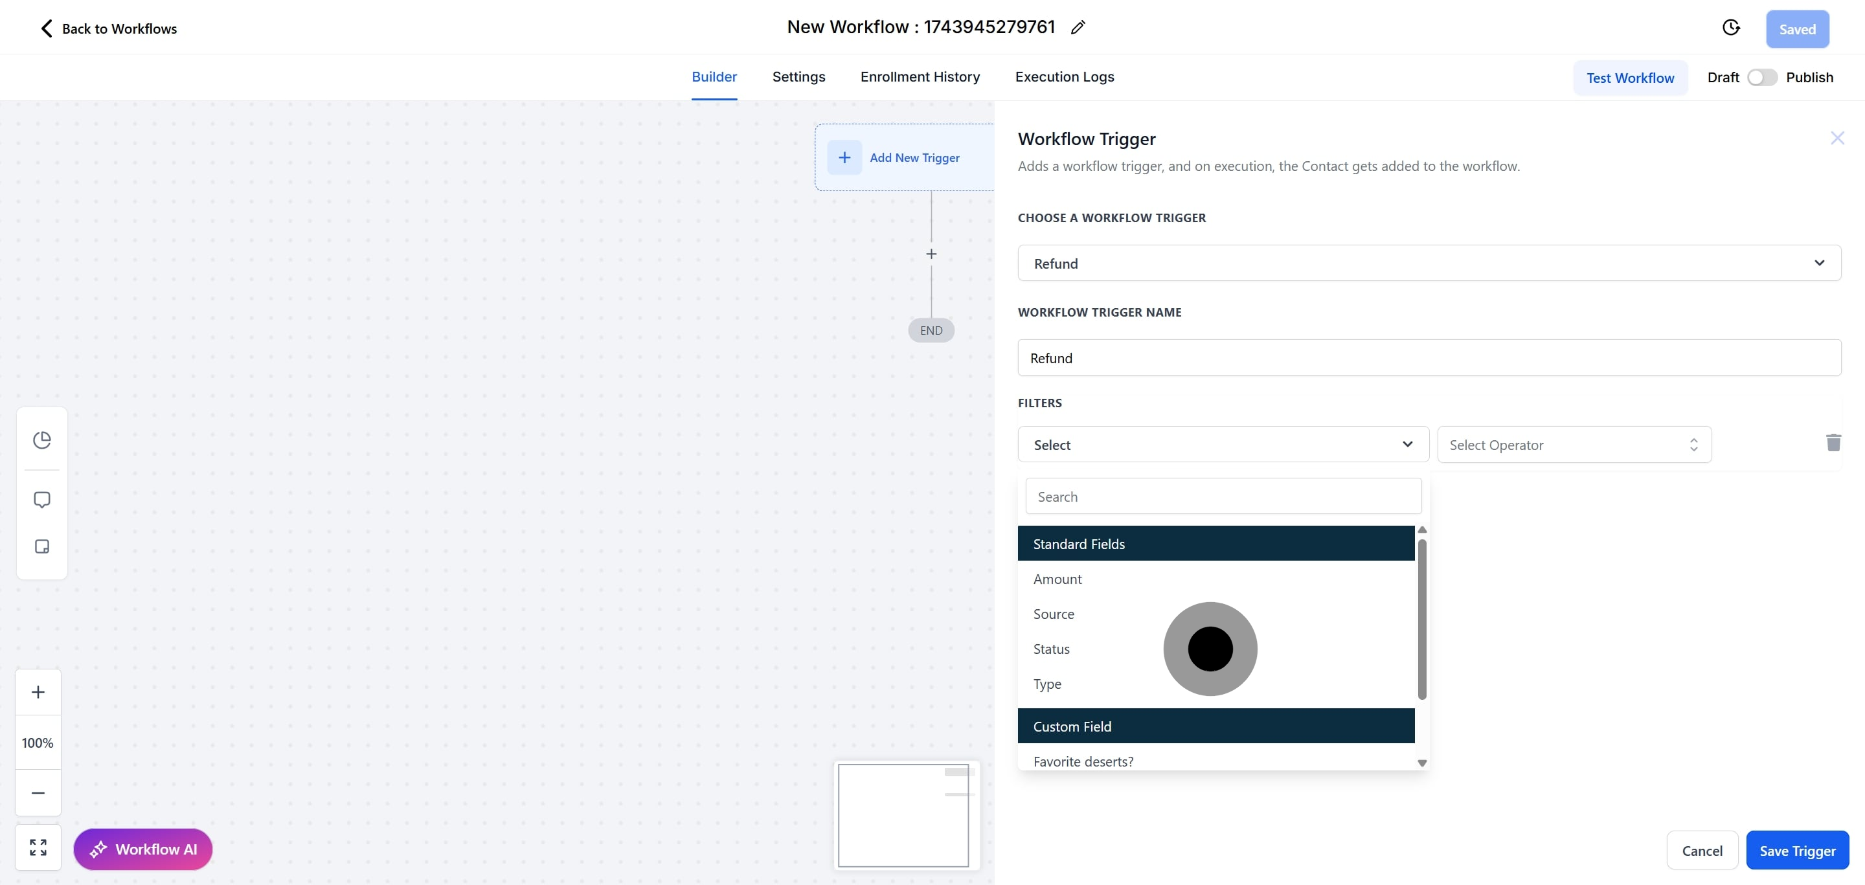
Task: Open comments icon in left toolbar
Action: pos(42,500)
